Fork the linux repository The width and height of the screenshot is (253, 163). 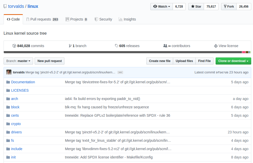coord(229,7)
